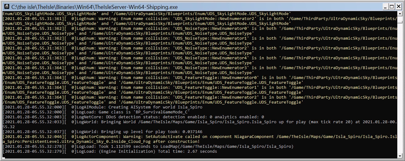Click the 'UDS_NoiseType::NewEnumerator2' warning line
This screenshot has width=405, height=161.
tap(200, 51)
